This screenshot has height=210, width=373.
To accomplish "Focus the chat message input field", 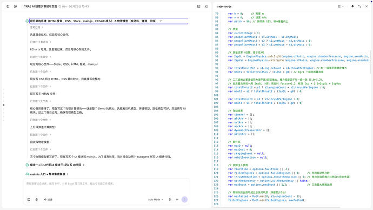I will pyautogui.click(x=106, y=187).
